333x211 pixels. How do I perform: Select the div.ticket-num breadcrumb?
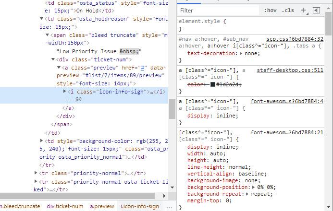pos(64,206)
